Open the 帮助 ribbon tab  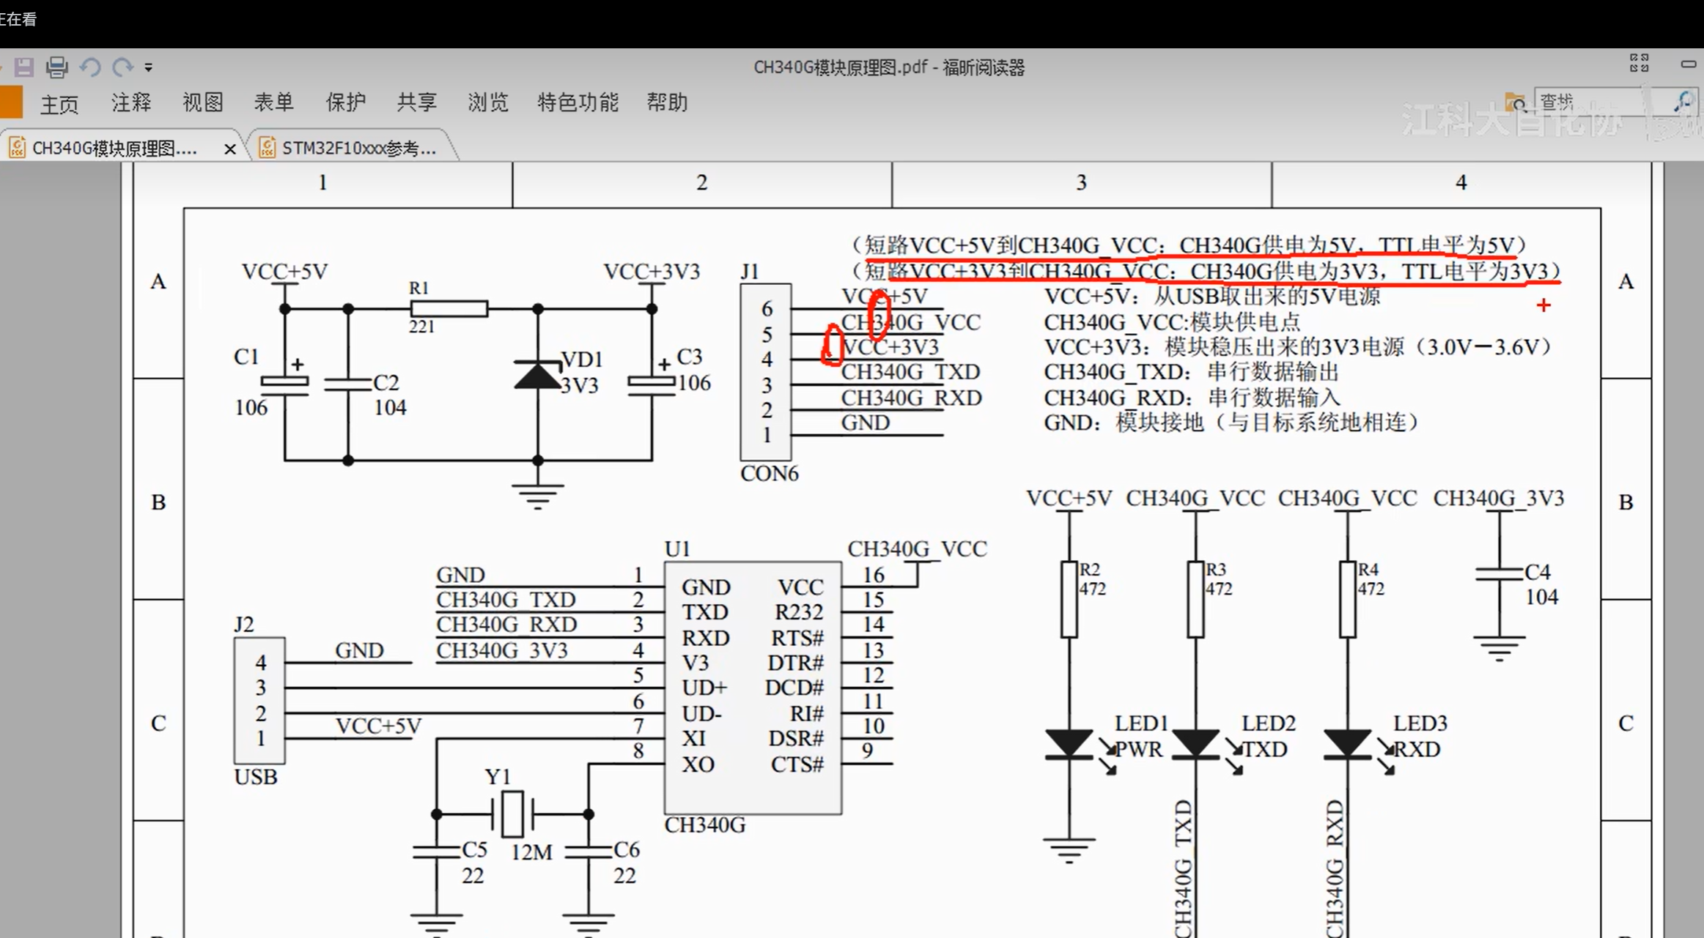(x=667, y=103)
